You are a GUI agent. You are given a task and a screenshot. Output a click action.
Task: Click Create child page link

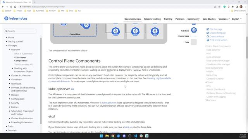point(218,33)
